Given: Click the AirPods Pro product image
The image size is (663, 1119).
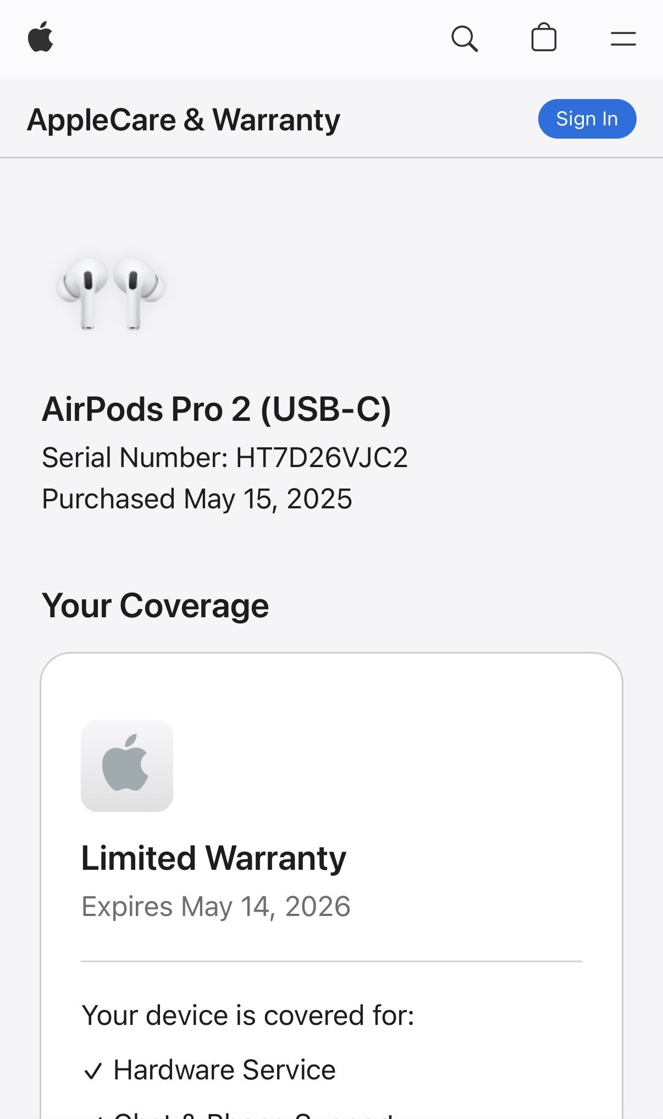Looking at the screenshot, I should pos(110,293).
